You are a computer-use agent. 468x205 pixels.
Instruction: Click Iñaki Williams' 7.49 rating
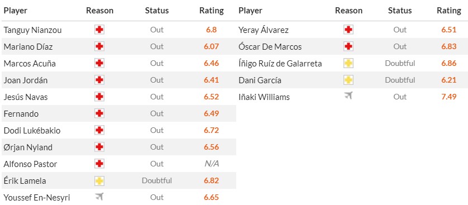[449, 97]
